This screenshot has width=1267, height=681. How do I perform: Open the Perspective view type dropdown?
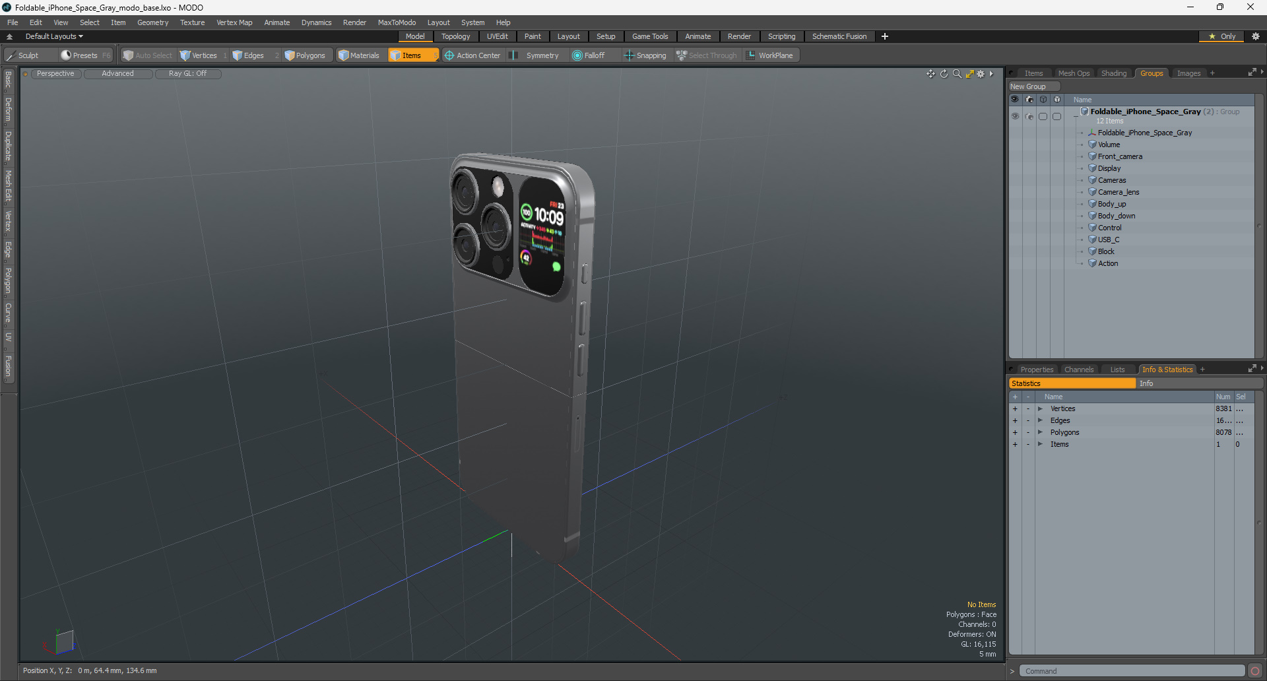55,74
